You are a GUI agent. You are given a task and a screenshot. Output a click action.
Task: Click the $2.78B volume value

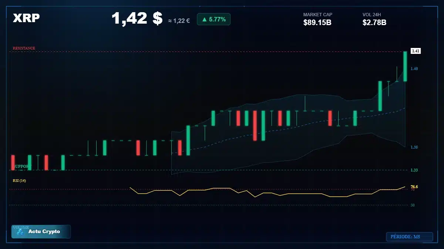tap(374, 23)
